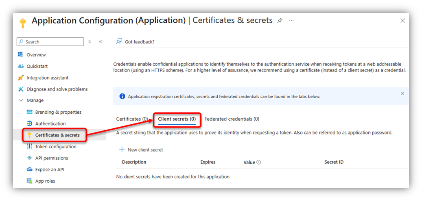Open the App roles icon
Viewport: 422px width, 201px height.
coord(30,181)
